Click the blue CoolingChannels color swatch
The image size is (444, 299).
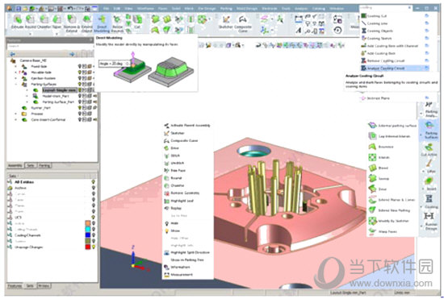pyautogui.click(x=88, y=235)
